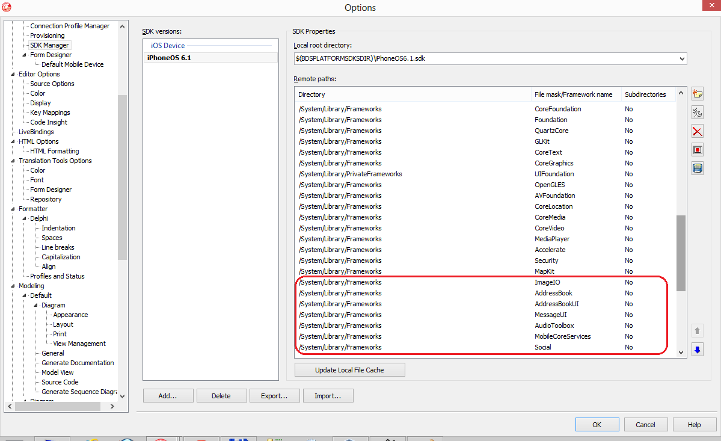Click the edit selected path item icon
This screenshot has height=441, width=721.
pos(698,113)
